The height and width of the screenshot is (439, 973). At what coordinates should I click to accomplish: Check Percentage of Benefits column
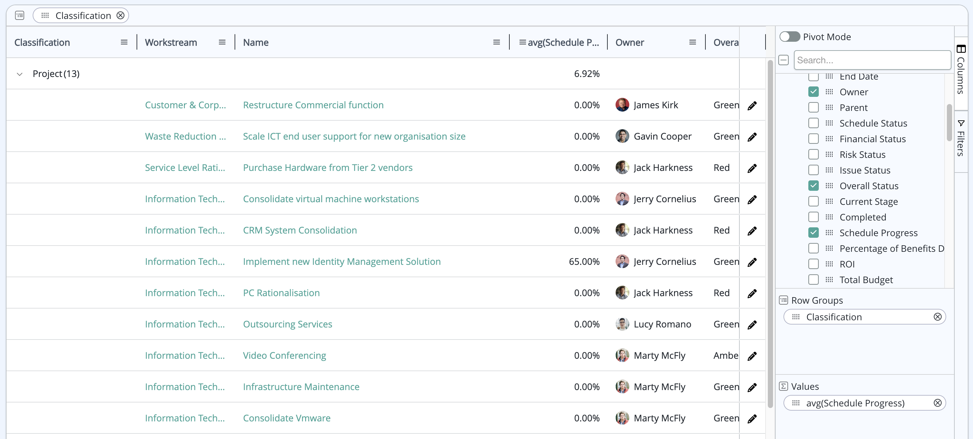(x=814, y=248)
